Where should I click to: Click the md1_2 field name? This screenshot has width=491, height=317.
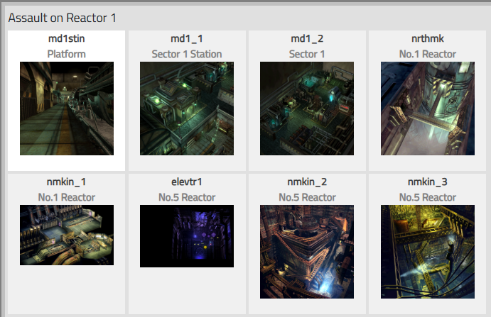(307, 39)
